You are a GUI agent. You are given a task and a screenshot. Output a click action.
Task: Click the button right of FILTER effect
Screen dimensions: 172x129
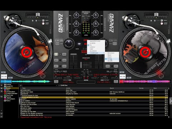(x=116, y=82)
